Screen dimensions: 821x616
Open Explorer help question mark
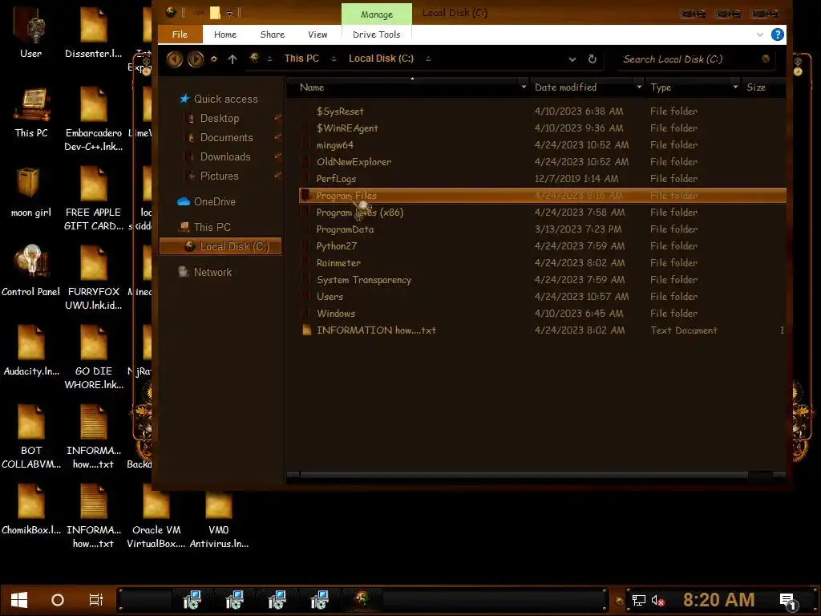(x=778, y=34)
